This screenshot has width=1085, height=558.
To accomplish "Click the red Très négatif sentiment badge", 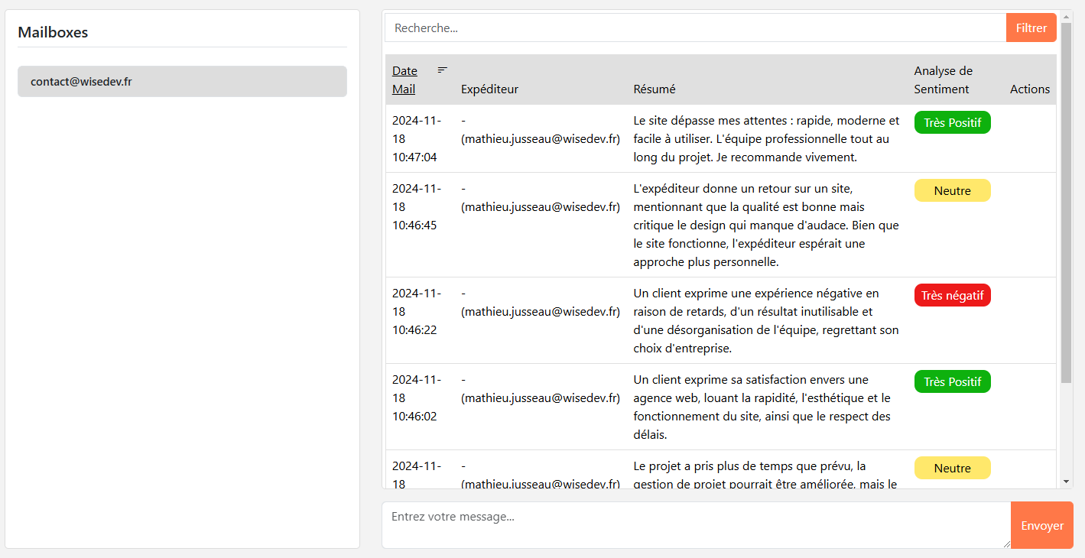I will [952, 296].
